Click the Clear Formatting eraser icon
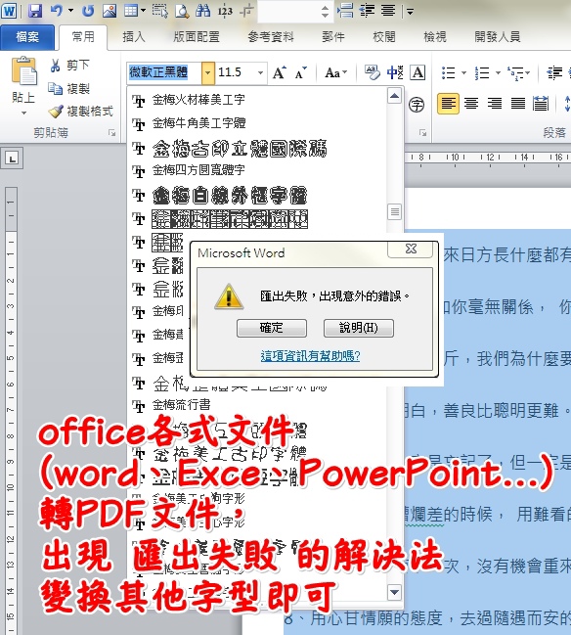The height and width of the screenshot is (635, 571). click(x=372, y=73)
